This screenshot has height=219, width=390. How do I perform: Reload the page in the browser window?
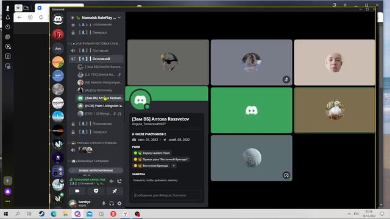pyautogui.click(x=41, y=17)
